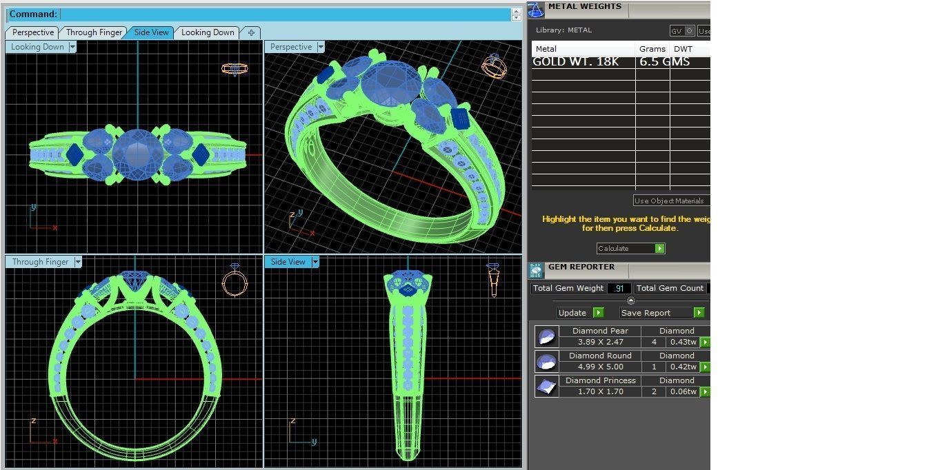Click the Calculate button
The image size is (938, 470).
630,249
